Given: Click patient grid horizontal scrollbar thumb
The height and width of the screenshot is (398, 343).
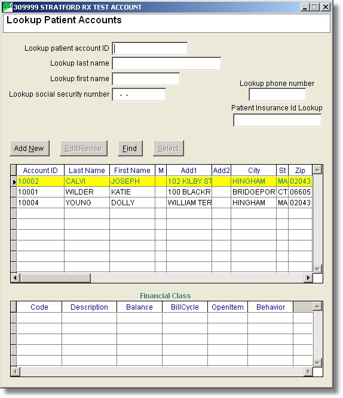Looking at the screenshot, I should click(x=55, y=277).
